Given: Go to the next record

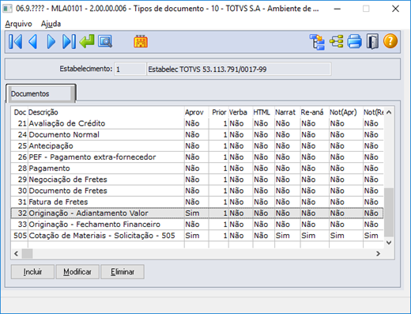Looking at the screenshot, I should 51,41.
